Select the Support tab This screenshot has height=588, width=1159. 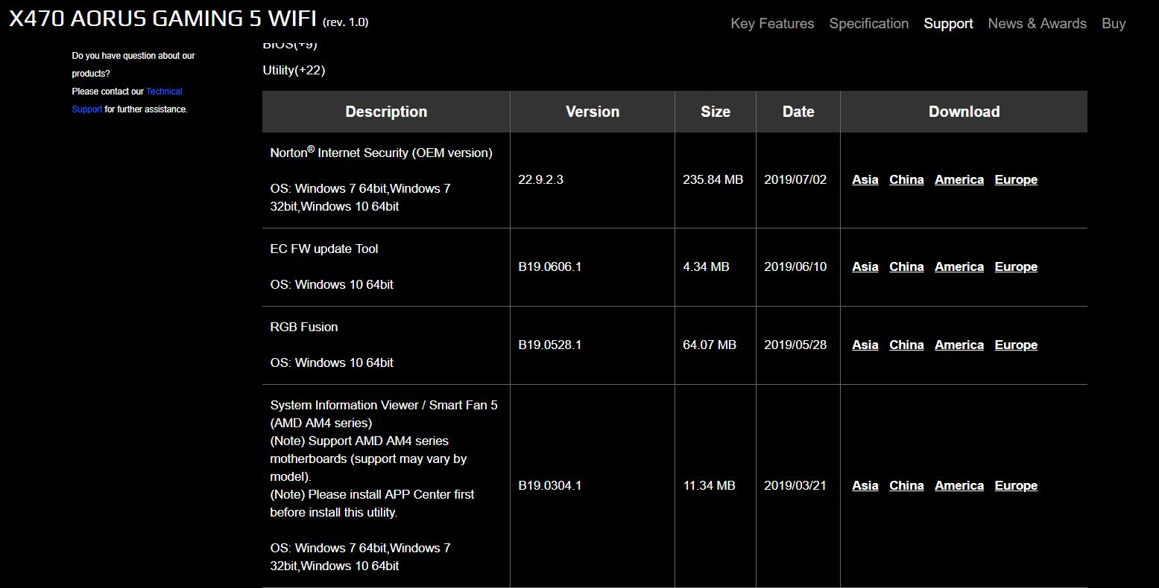948,23
